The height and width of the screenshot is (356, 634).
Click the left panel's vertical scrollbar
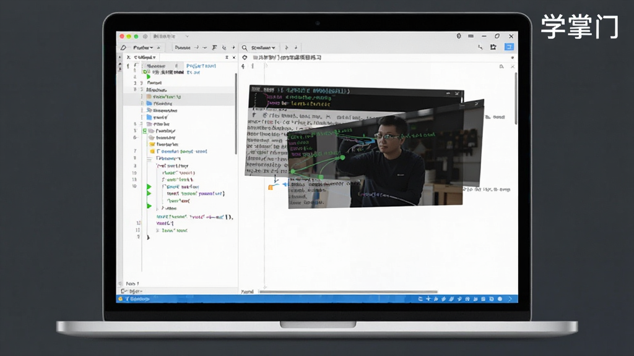pyautogui.click(x=236, y=114)
